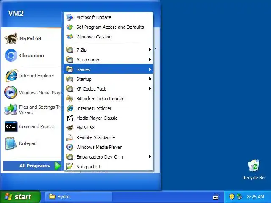Launch Command Prompt
Viewport: 271px width, 203px height.
[31, 126]
